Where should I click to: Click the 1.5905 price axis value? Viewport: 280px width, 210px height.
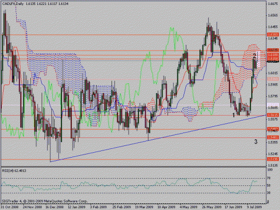coord(273,85)
